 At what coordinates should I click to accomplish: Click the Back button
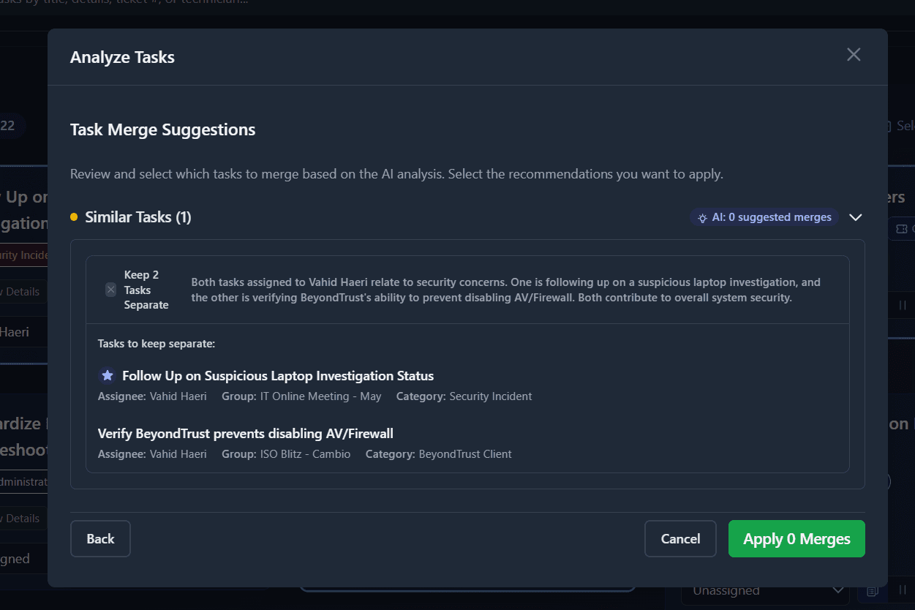coord(100,538)
